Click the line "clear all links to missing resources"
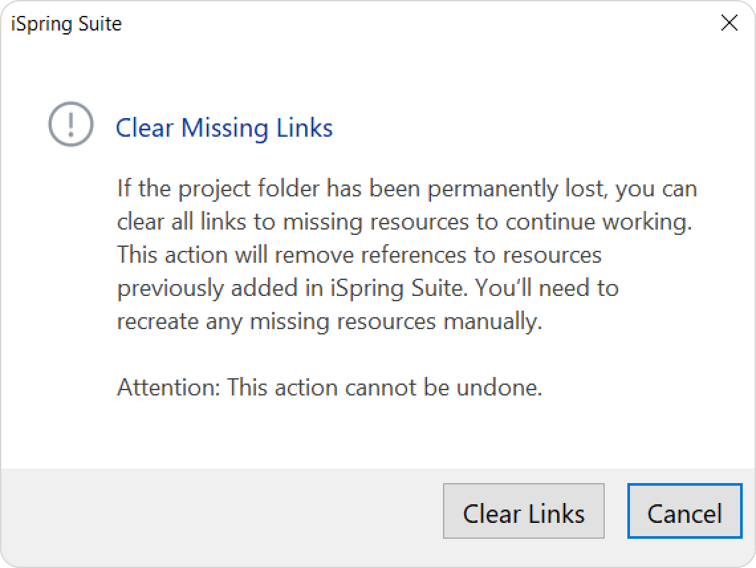 405,222
